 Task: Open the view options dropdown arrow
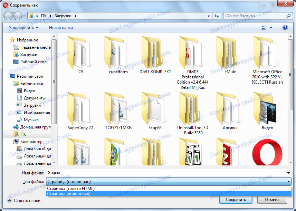[x=271, y=28]
